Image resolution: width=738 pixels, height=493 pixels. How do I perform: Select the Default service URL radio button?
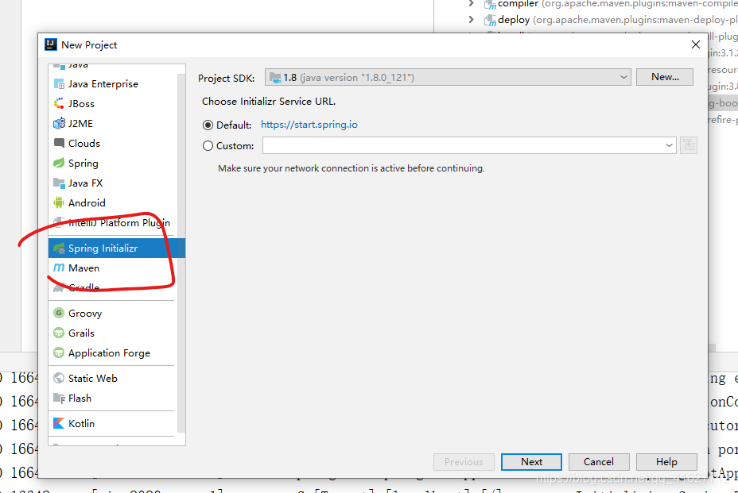[208, 125]
